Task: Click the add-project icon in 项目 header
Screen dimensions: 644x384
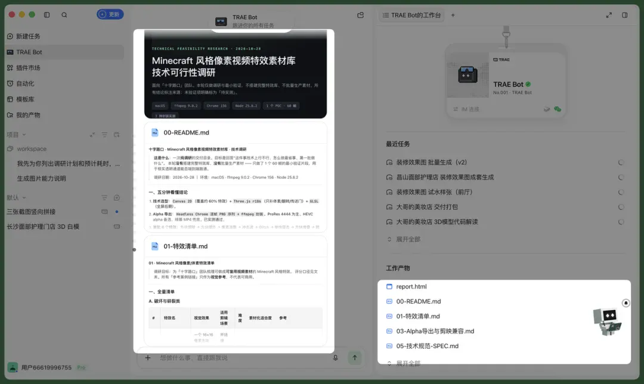Action: coord(117,135)
